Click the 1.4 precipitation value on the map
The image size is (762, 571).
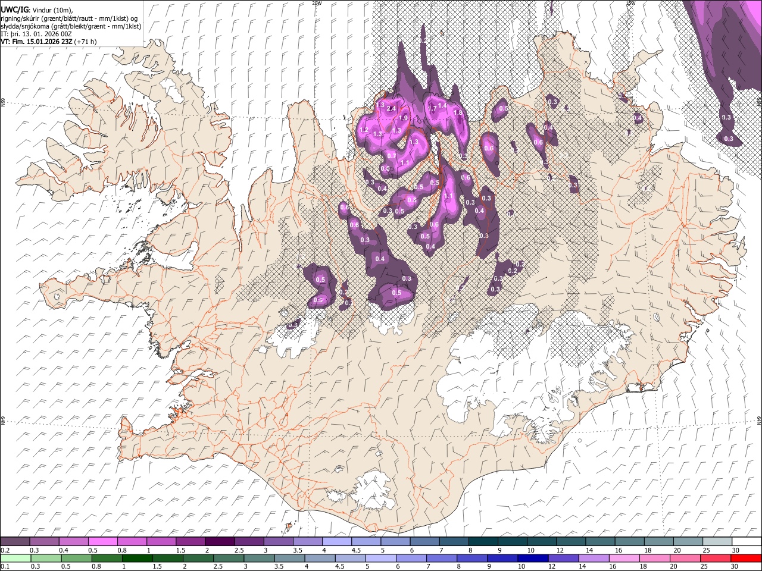tap(442, 106)
